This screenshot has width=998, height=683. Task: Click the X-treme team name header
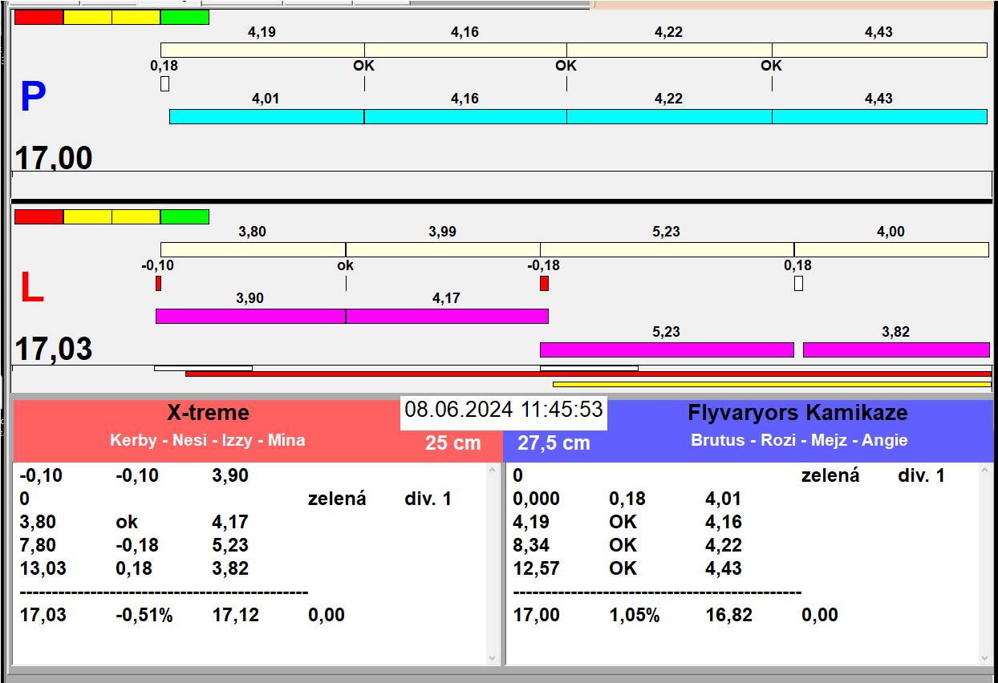[x=208, y=413]
